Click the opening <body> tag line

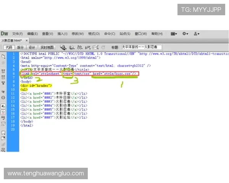pos(26,82)
